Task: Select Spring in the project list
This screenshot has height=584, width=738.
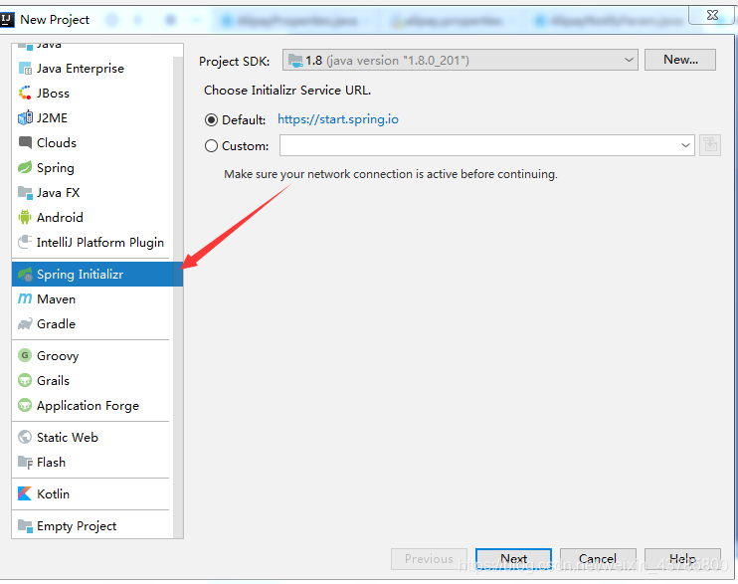Action: pyautogui.click(x=92, y=167)
